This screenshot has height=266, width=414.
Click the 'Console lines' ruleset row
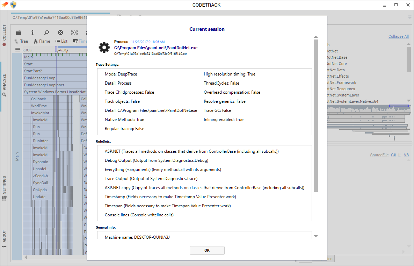click(139, 215)
